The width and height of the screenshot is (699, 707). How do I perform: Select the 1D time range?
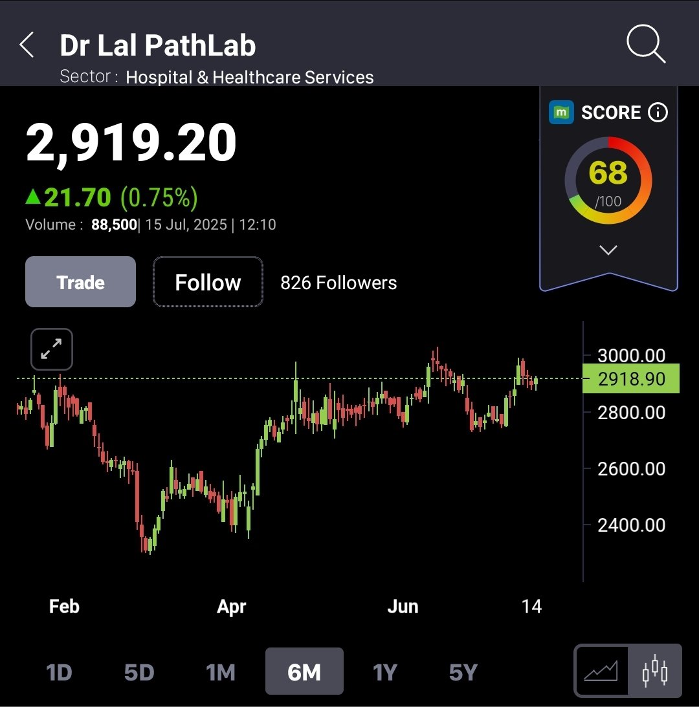tap(59, 672)
